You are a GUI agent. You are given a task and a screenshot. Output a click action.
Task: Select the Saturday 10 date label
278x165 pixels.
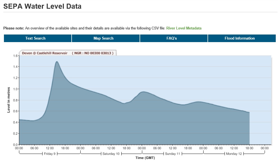point(111,154)
